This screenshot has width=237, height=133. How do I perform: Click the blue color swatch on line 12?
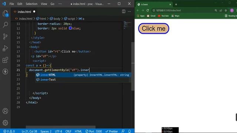(70, 28)
